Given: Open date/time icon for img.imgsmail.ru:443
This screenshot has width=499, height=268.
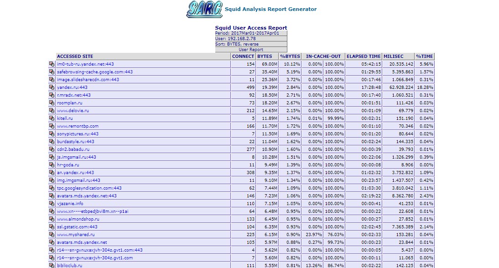Looking at the screenshot, I should 52,180.
